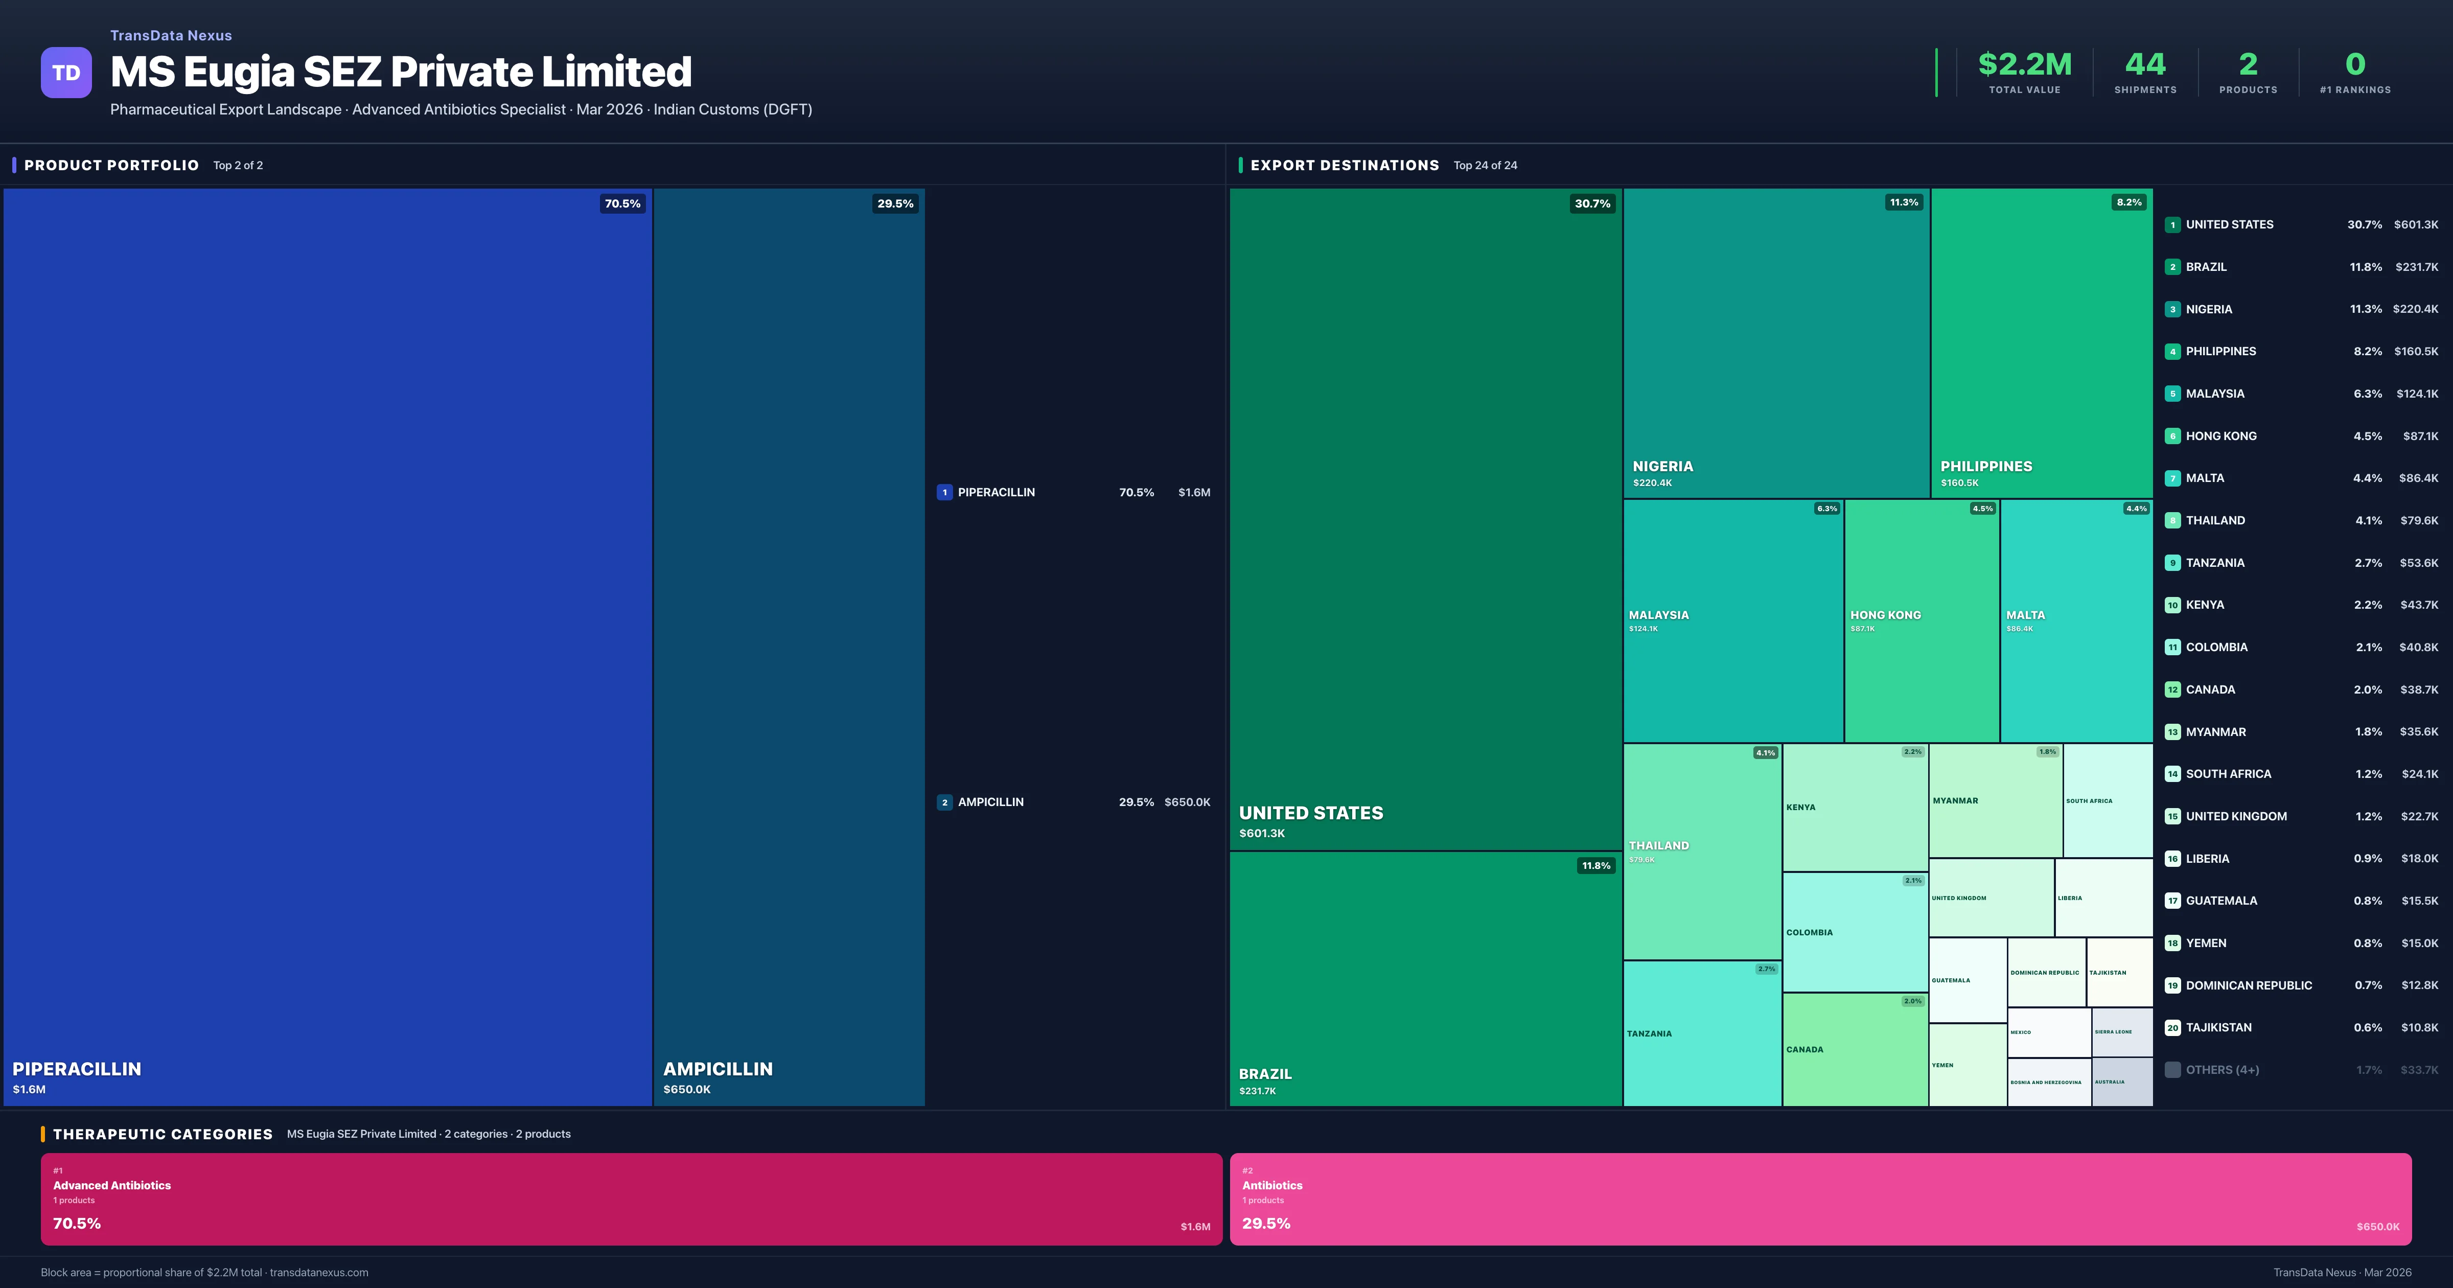Click rank 2 badge next to Ampicillin legend

pyautogui.click(x=944, y=802)
